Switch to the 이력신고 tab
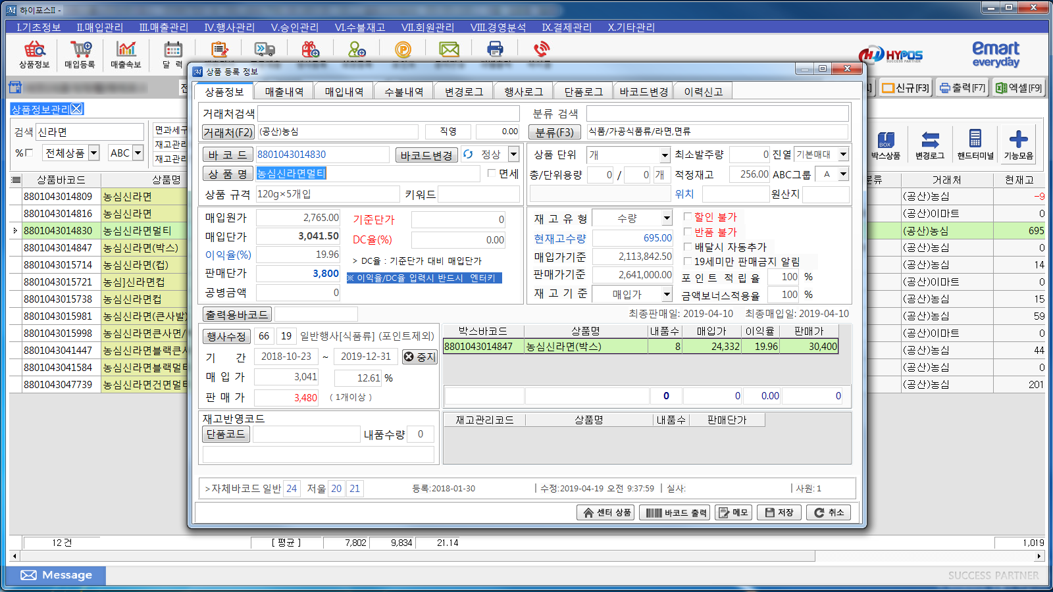This screenshot has width=1053, height=592. coord(704,91)
